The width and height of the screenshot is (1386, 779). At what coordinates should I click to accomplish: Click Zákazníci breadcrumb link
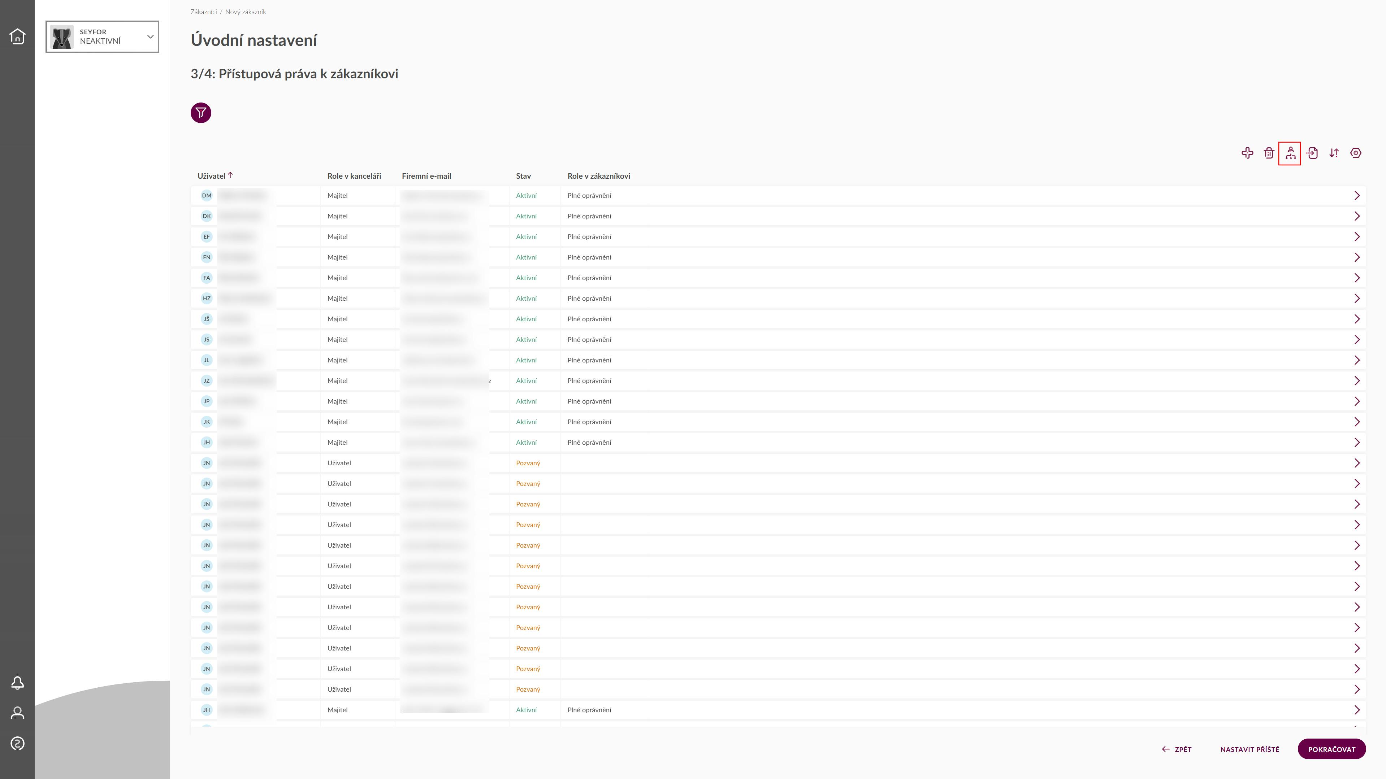[x=203, y=12]
